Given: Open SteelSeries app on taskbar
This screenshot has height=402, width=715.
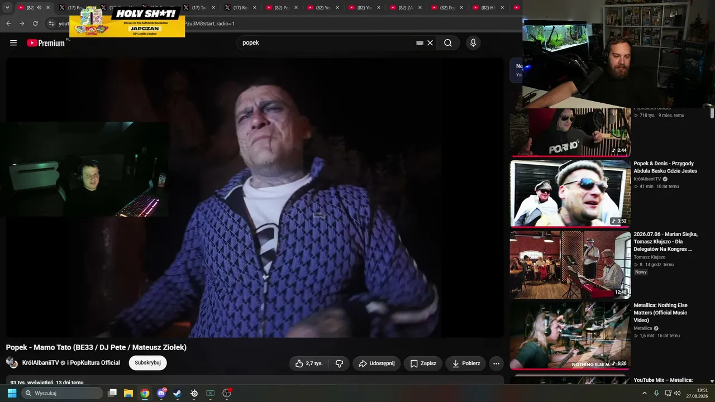Looking at the screenshot, I should click(194, 393).
